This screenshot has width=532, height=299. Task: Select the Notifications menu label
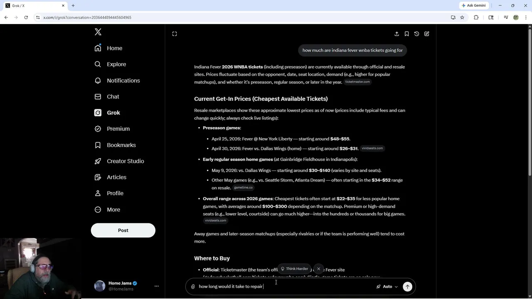[x=123, y=81]
